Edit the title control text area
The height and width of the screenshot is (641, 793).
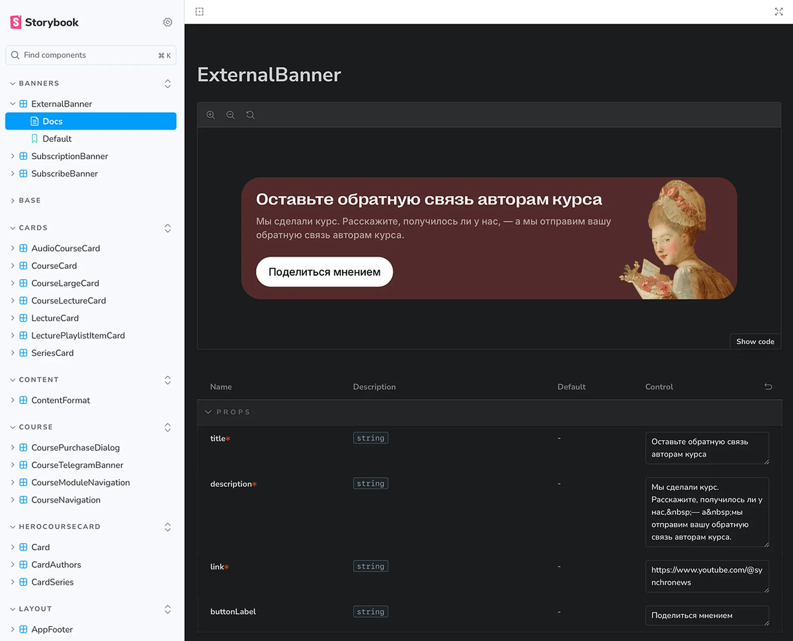point(707,448)
